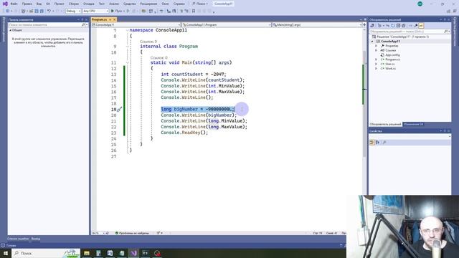Click the split editor icon at the navigation bar's right end
459x258 pixels.
click(x=364, y=25)
